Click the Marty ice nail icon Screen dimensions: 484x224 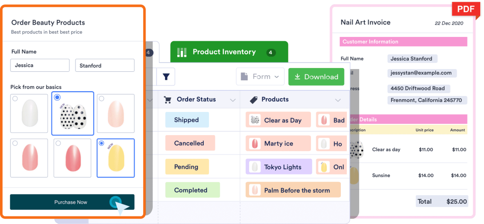tap(255, 143)
